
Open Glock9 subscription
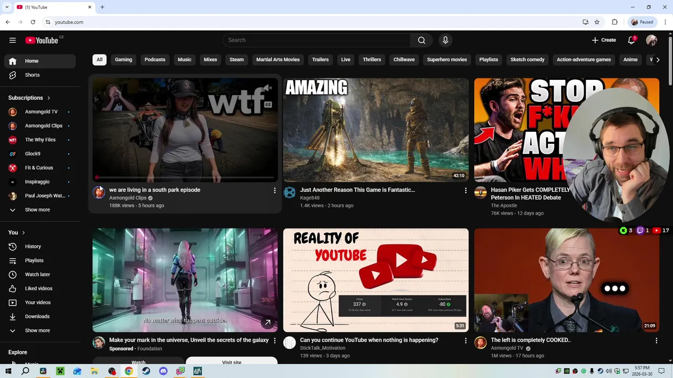(x=40, y=154)
